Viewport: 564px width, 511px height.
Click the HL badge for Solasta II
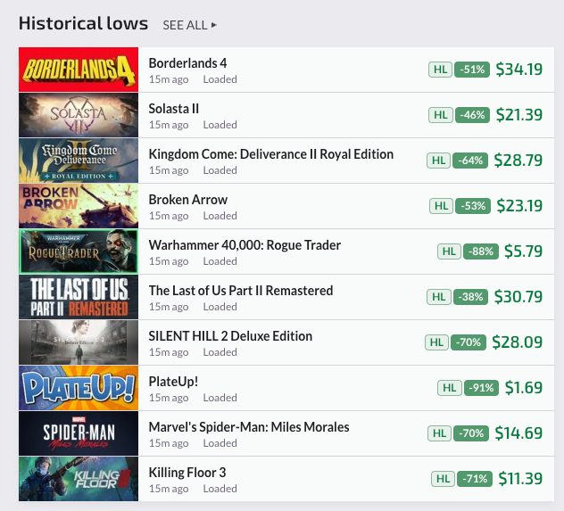441,115
